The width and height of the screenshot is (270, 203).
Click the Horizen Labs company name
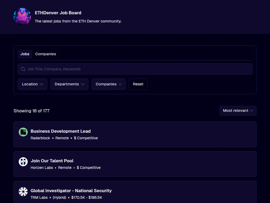[42, 168]
